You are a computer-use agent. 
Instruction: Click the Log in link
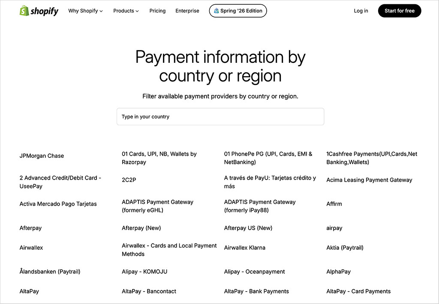tap(361, 11)
